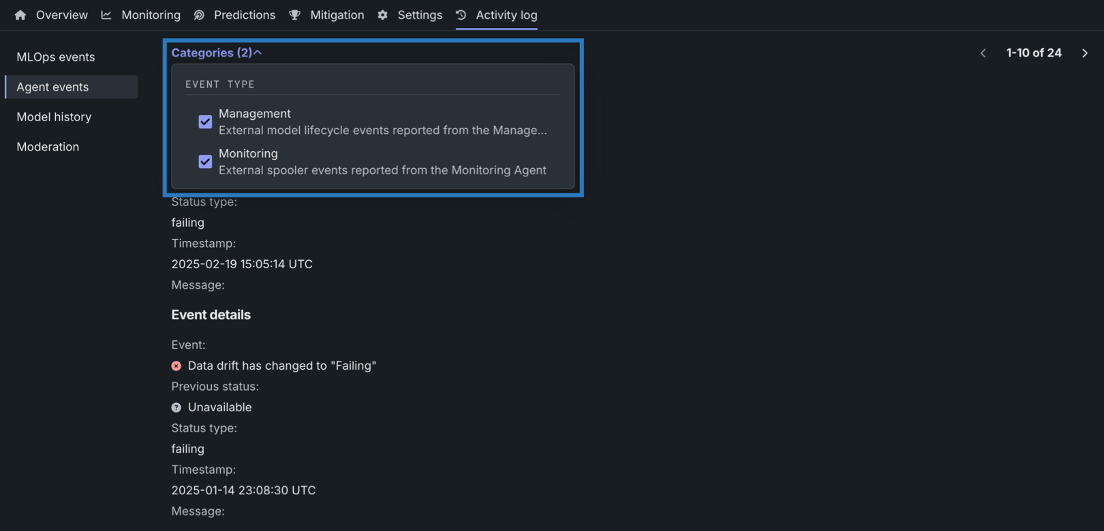This screenshot has width=1104, height=531.
Task: Go to next page of events
Action: pos(1085,53)
